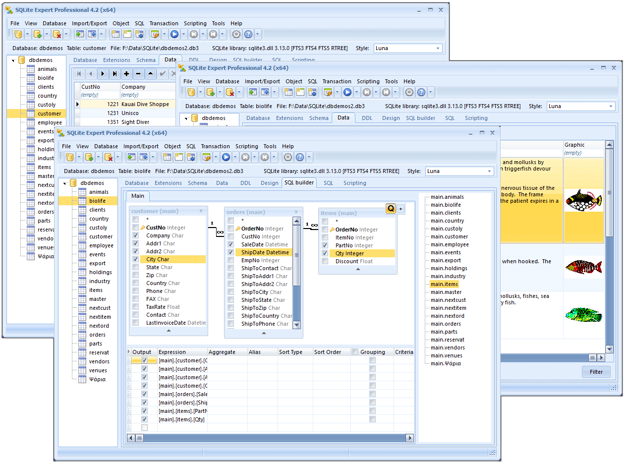Image resolution: width=626 pixels, height=462 pixels.
Task: Enable the CustNo Integer field checkbox
Action: pyautogui.click(x=135, y=227)
